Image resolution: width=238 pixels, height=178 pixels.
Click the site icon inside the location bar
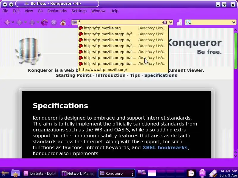(75, 22)
